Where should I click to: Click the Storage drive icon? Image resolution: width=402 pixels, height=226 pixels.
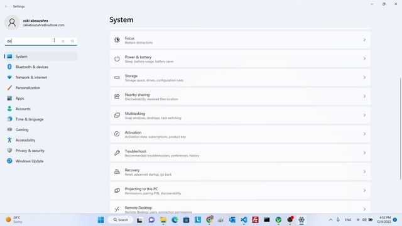click(x=117, y=77)
